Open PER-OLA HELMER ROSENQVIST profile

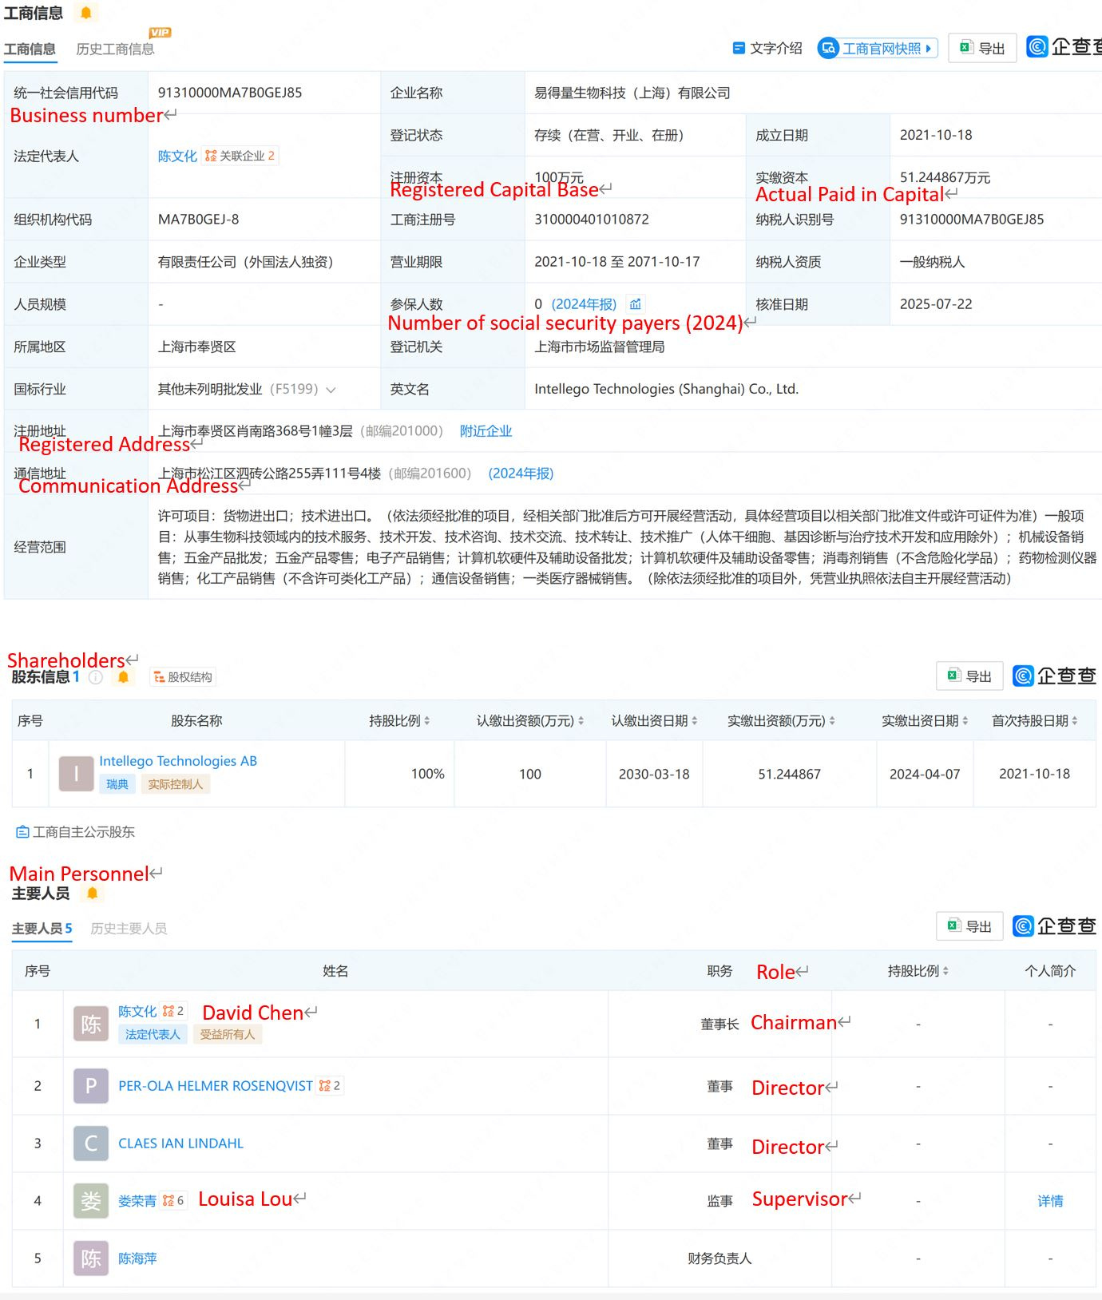click(x=216, y=1086)
